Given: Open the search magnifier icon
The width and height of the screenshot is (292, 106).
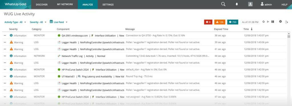Looking at the screenshot, I should (x=223, y=4).
